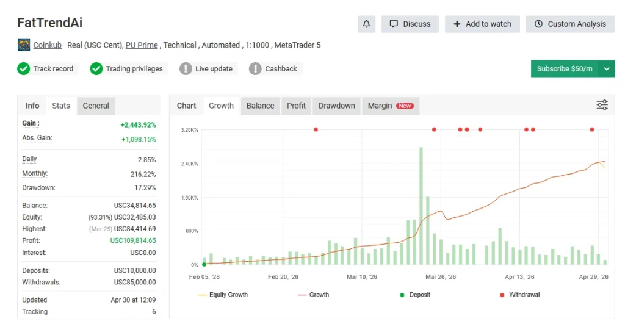
Task: Toggle Equity Growth legend item
Action: [x=222, y=295]
